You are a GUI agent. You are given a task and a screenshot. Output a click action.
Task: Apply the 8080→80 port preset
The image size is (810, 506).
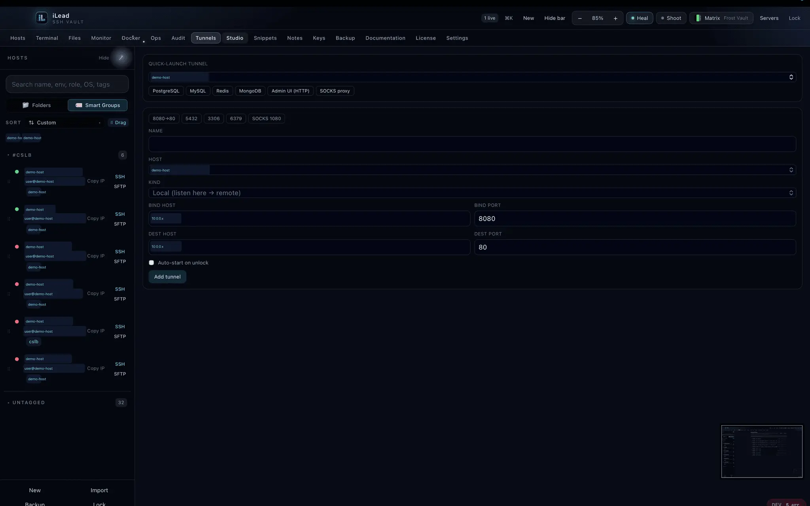coord(164,119)
